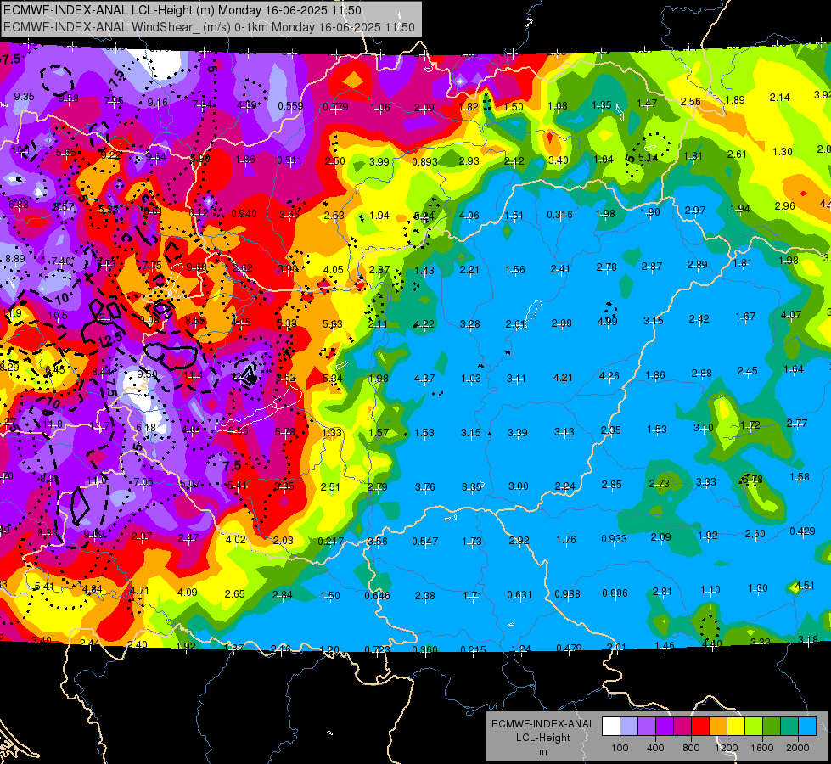This screenshot has width=831, height=764.
Task: Click the wind shear value 0.938
Action: (567, 594)
